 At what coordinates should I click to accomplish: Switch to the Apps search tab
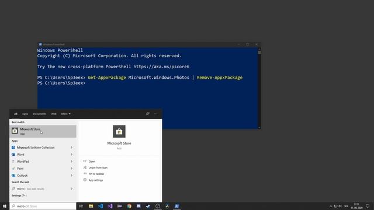[x=25, y=114]
